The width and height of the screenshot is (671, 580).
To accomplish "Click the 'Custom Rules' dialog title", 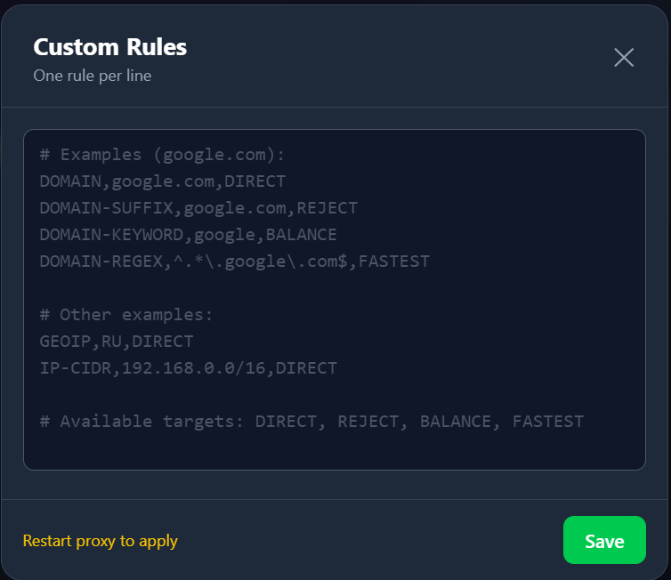I will (x=109, y=47).
